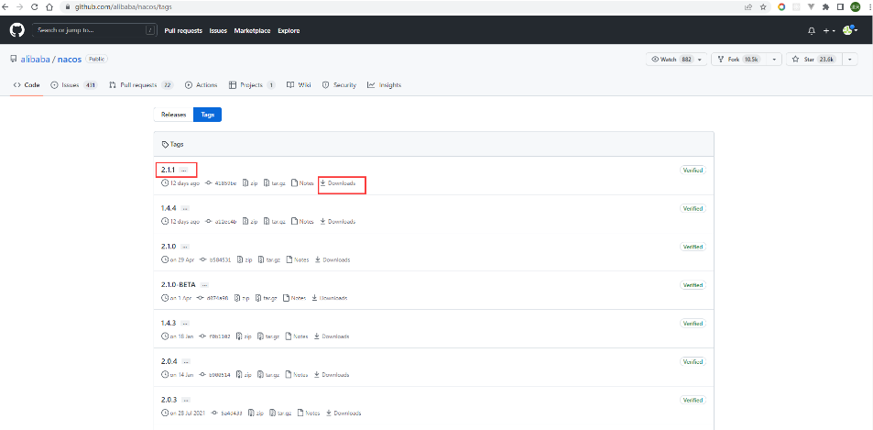The height and width of the screenshot is (430, 873).
Task: Click the share page icon in address bar
Action: [748, 7]
